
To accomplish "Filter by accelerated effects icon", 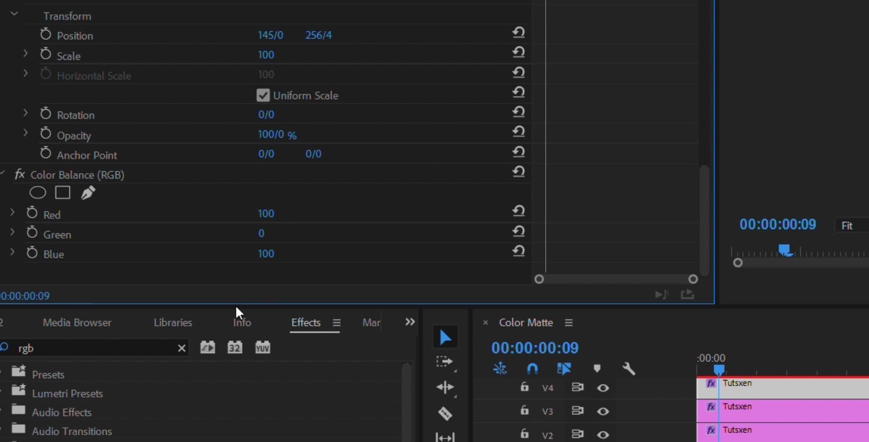I will [208, 347].
